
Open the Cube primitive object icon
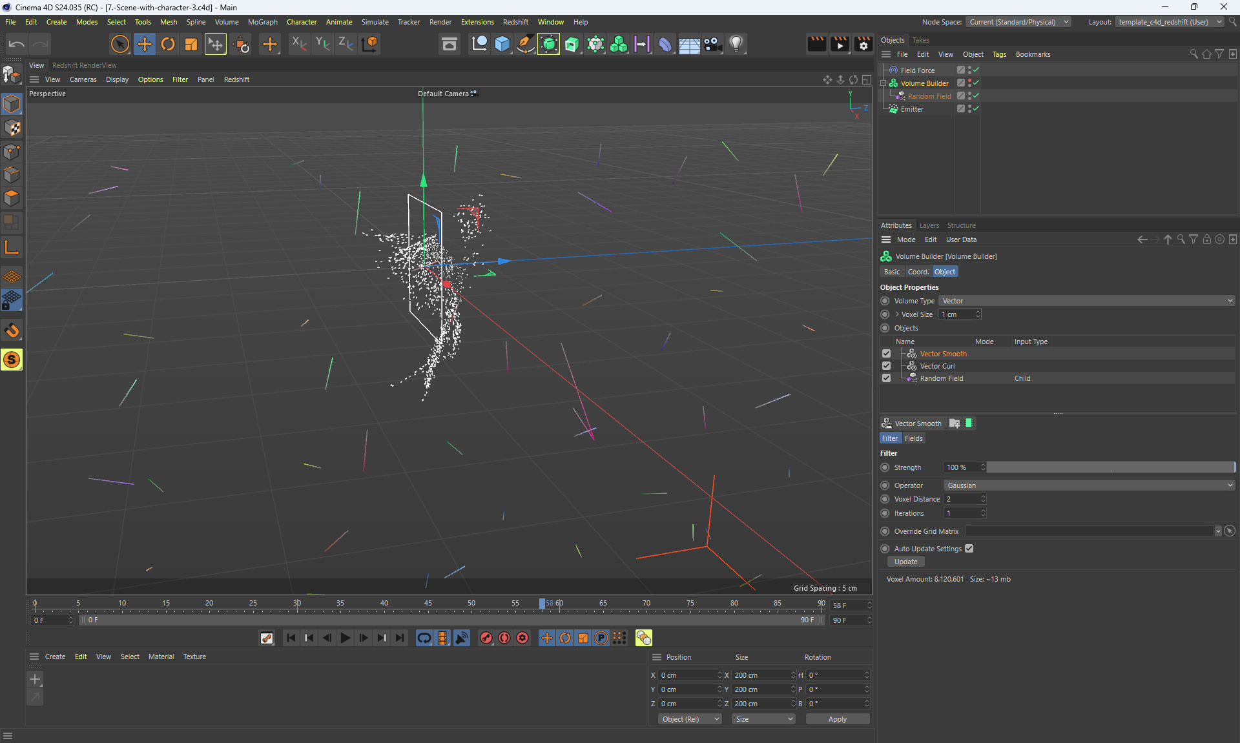[x=502, y=44]
